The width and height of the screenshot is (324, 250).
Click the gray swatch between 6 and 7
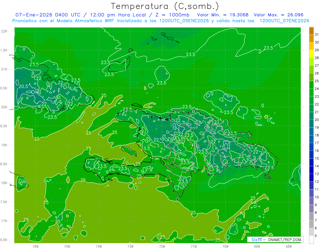pyautogui.click(x=311, y=224)
